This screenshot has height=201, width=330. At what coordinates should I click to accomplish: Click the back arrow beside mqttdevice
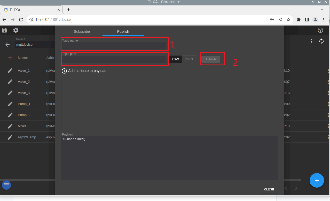tap(7, 45)
